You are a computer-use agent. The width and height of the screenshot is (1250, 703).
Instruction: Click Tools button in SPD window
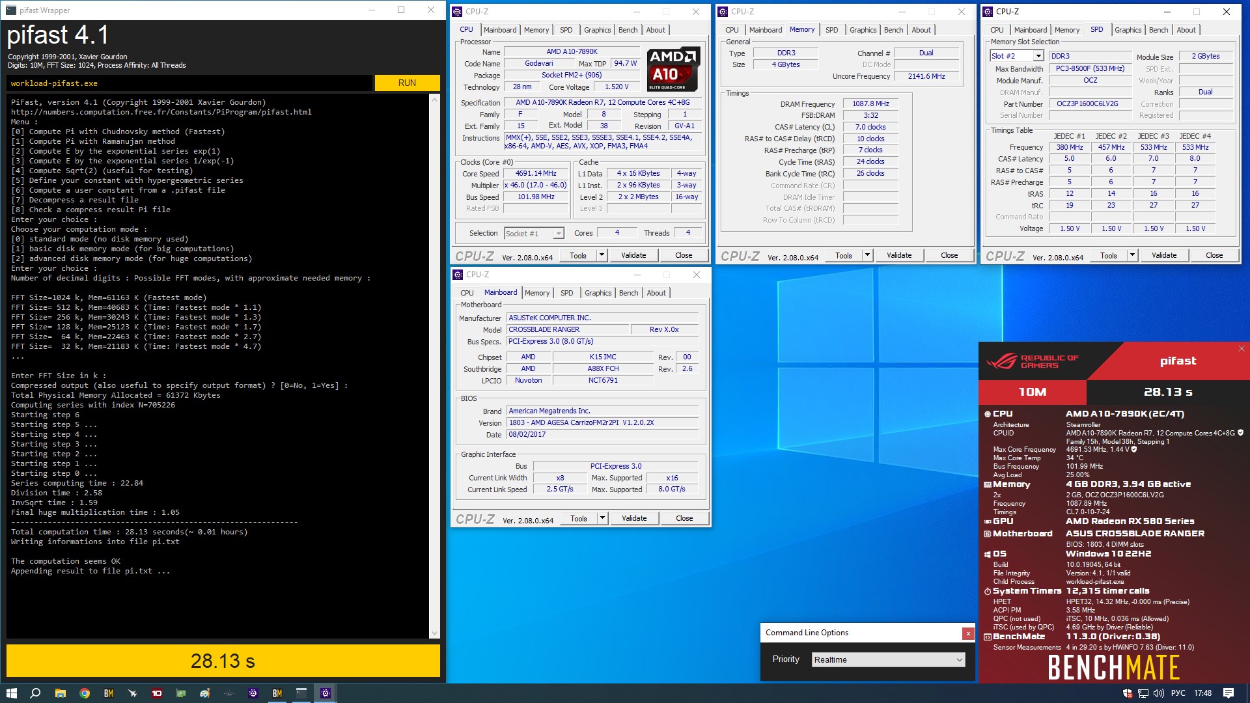click(x=1109, y=255)
